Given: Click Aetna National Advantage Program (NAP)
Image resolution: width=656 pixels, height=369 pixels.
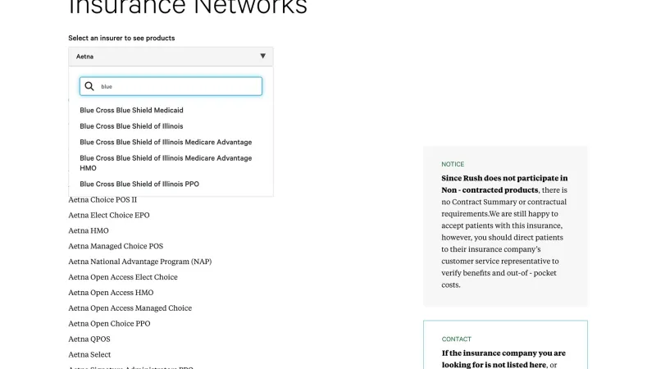Looking at the screenshot, I should point(139,262).
